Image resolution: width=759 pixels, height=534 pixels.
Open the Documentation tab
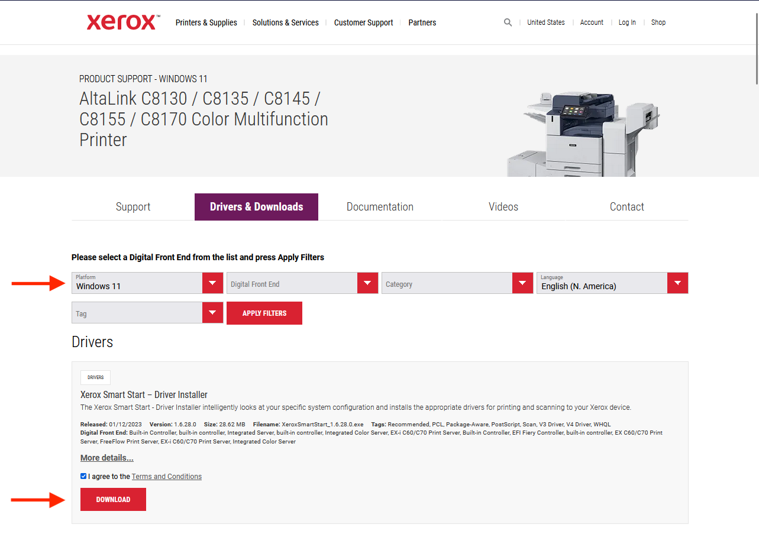(380, 207)
